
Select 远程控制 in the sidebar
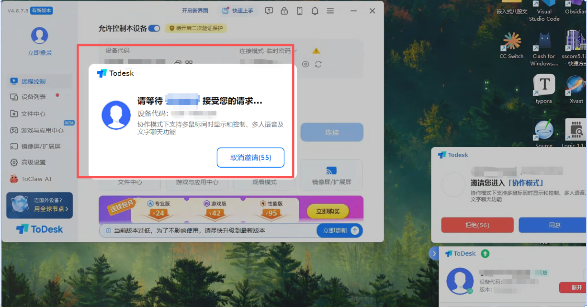coord(40,81)
